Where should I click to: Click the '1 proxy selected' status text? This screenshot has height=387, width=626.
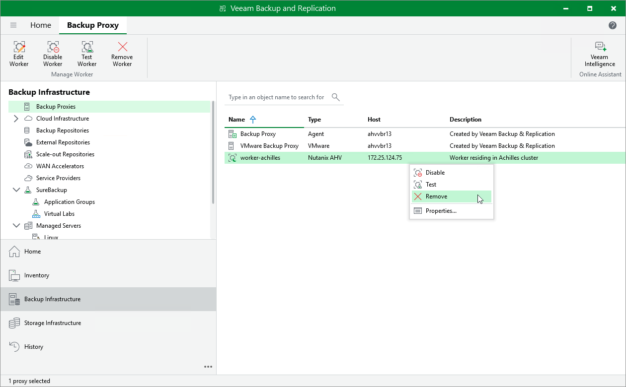29,381
